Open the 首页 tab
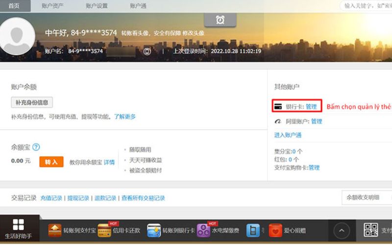 14,6
